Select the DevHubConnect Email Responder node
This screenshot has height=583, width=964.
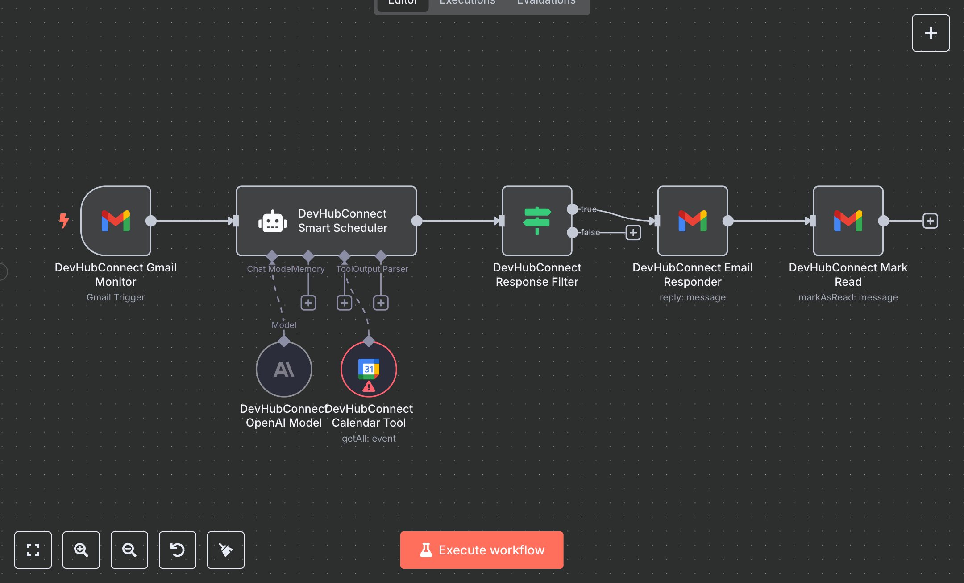pos(692,221)
